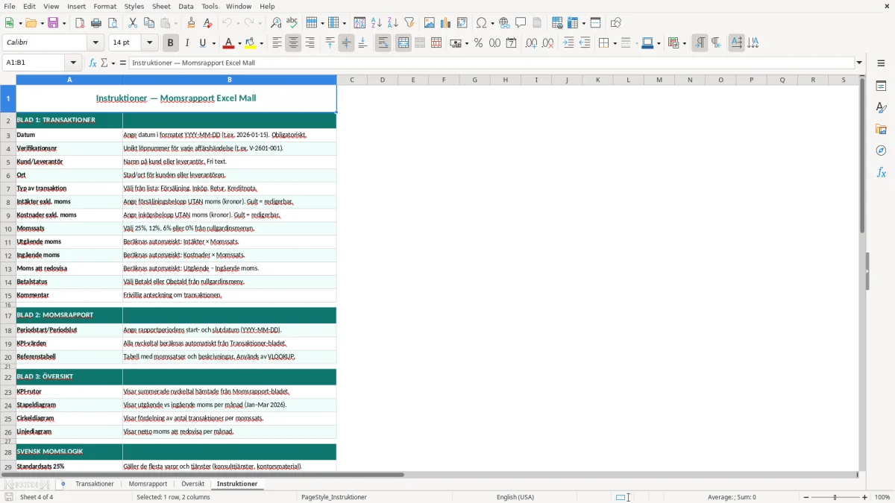Click Insert Special Character omega icon
The width and height of the screenshot is (895, 503).
click(x=481, y=23)
